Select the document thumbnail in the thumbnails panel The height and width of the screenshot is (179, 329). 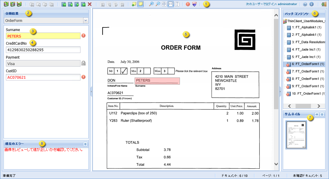(x=296, y=135)
